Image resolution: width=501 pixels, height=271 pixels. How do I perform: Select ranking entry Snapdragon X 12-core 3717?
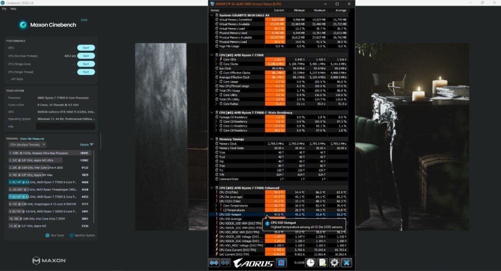(49, 204)
